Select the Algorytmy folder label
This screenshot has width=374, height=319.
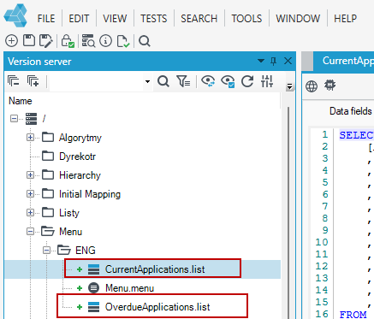click(x=80, y=138)
